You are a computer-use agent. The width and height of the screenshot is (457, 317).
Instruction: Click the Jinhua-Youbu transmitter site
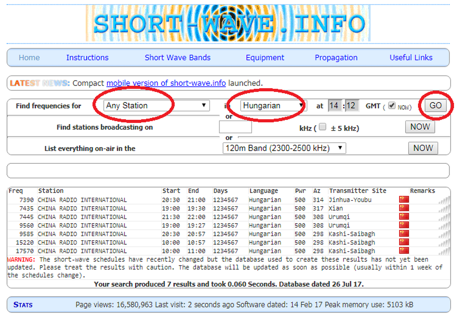tap(350, 200)
